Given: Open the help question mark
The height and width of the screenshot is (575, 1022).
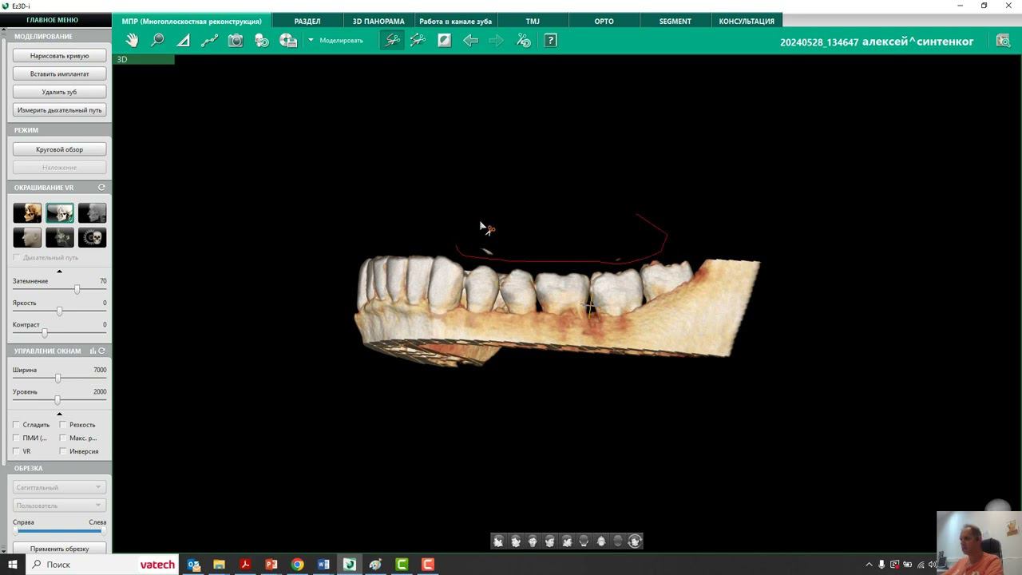Looking at the screenshot, I should tap(550, 40).
